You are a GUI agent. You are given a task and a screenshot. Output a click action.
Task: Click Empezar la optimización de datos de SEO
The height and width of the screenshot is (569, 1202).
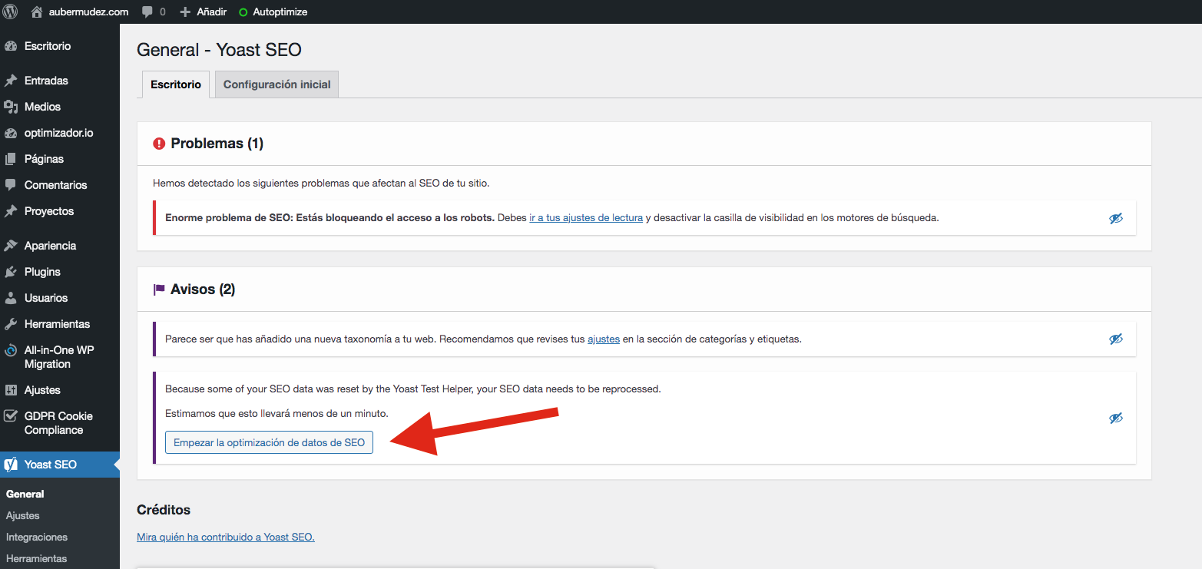click(269, 442)
